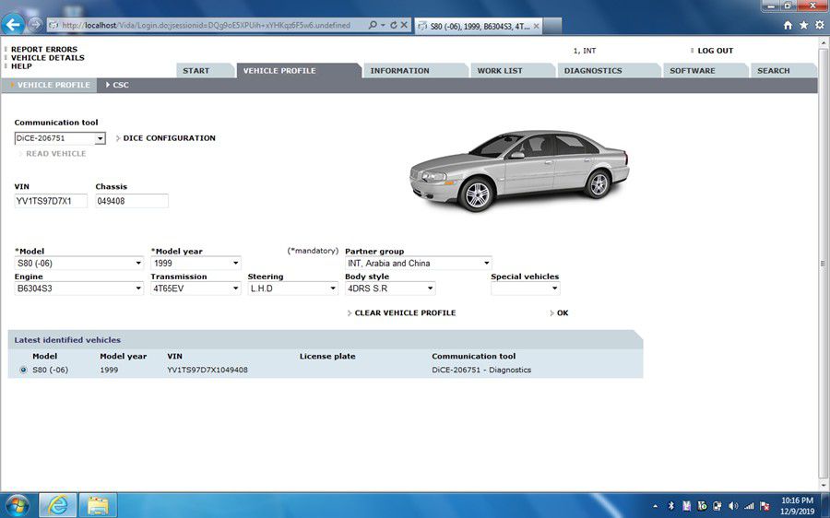
Task: Open the Model year dropdown
Action: [x=236, y=264]
